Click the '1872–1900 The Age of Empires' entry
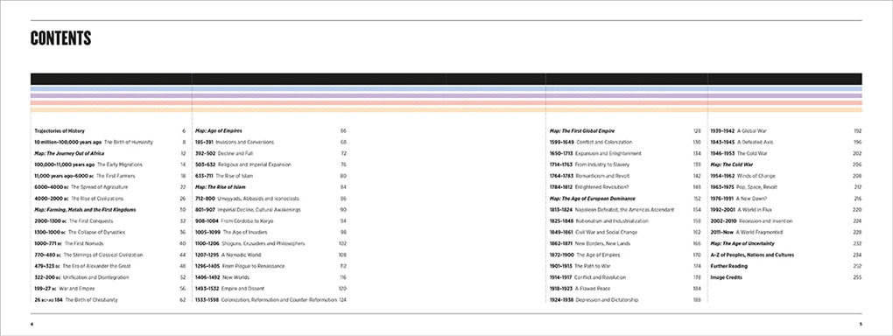This screenshot has width=893, height=336. (585, 255)
